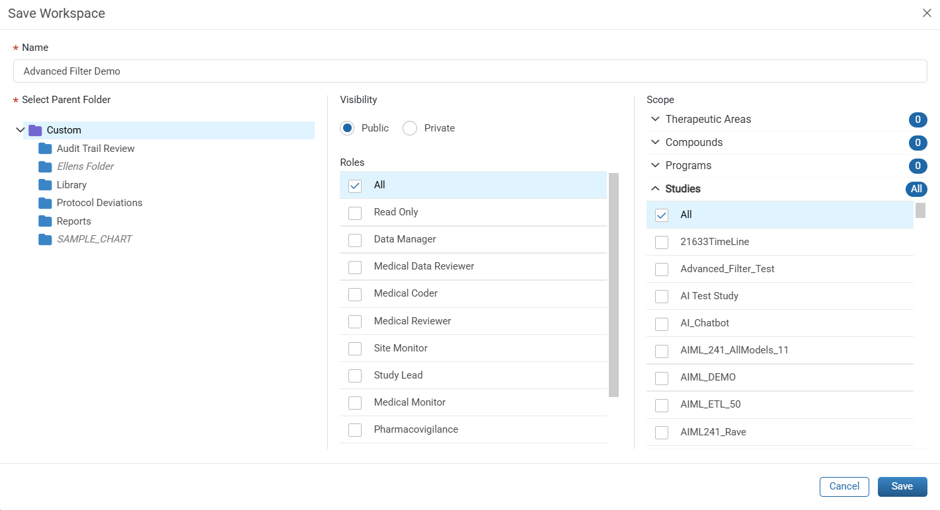Check the Data Manager role checkbox
940x510 pixels.
pos(355,240)
